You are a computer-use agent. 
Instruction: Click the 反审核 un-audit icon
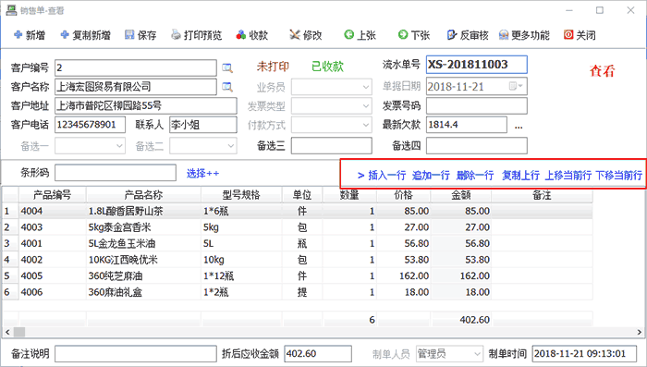tap(452, 35)
